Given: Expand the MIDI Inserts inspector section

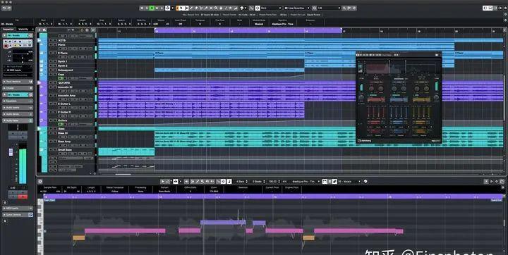Looking at the screenshot, I should pyautogui.click(x=18, y=208).
